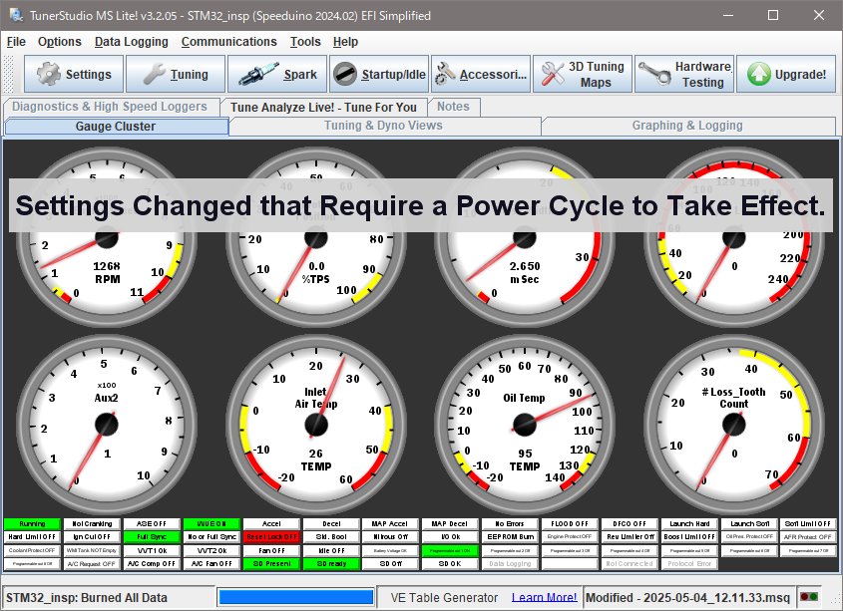Open the File menu
Viewport: 843px width, 611px height.
[16, 42]
